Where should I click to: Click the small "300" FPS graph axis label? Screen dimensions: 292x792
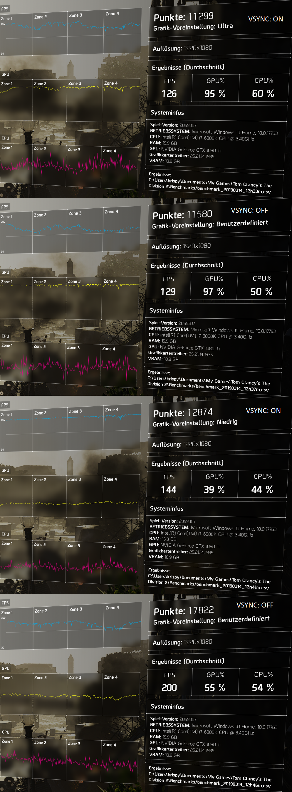4,618
